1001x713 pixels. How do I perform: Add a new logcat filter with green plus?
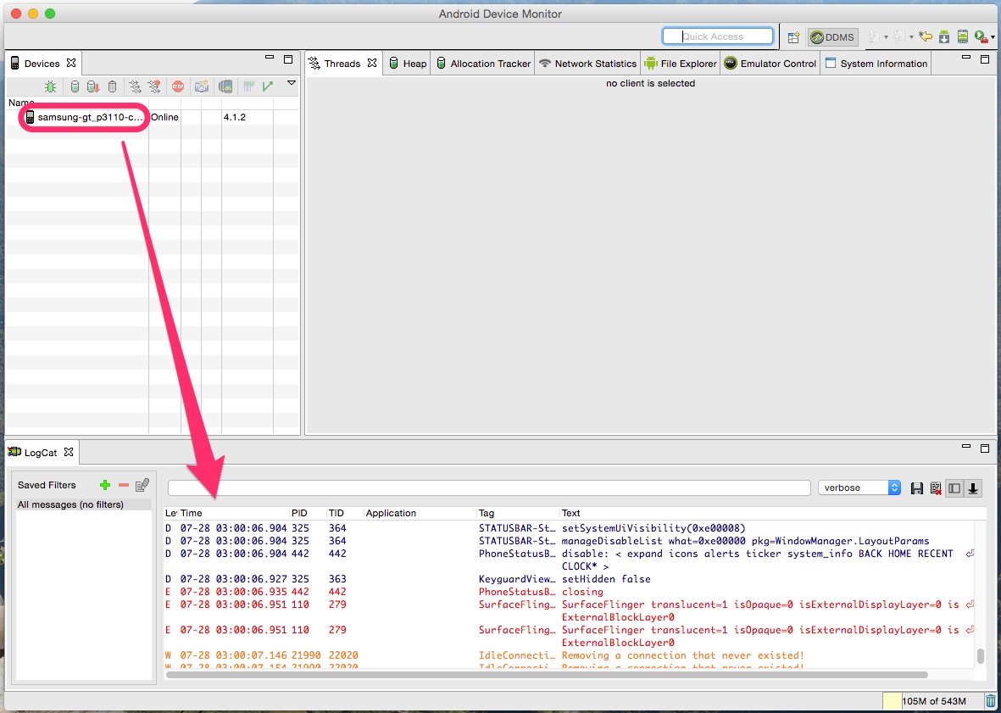coord(105,485)
